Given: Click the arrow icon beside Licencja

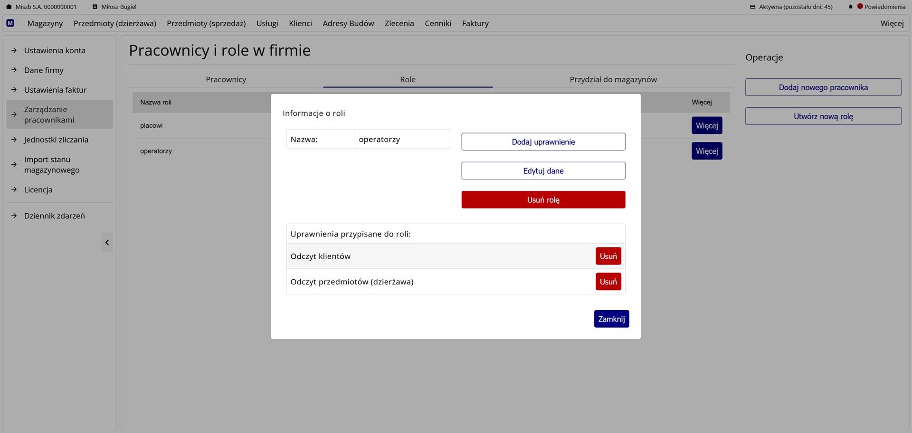Looking at the screenshot, I should tap(14, 189).
